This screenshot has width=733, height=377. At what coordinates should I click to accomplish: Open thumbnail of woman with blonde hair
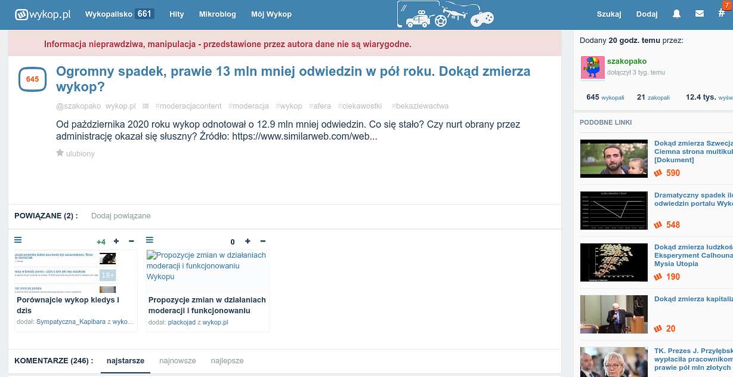(x=614, y=362)
